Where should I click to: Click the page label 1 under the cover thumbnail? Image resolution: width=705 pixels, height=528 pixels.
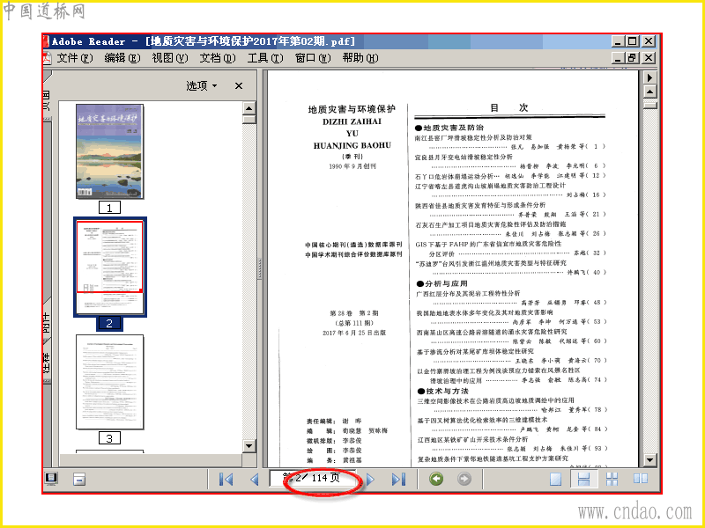[x=109, y=208]
